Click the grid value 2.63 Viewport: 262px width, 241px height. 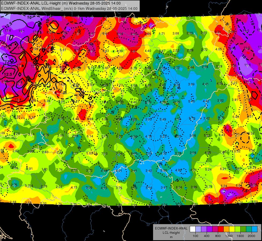pos(45,152)
